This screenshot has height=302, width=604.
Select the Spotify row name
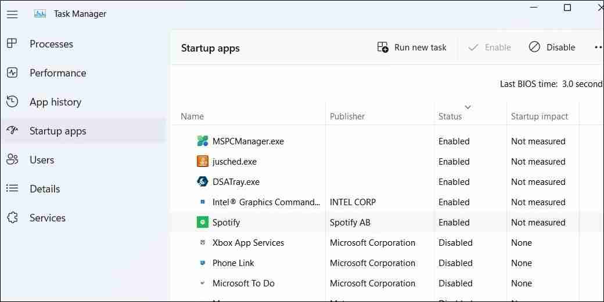pos(226,223)
